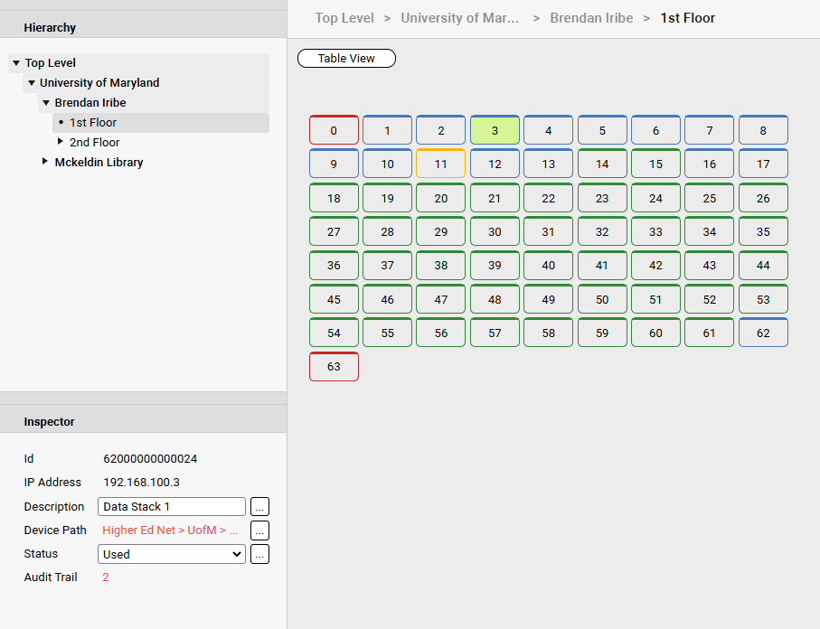Click the ellipsis button beside Description field

(x=259, y=507)
